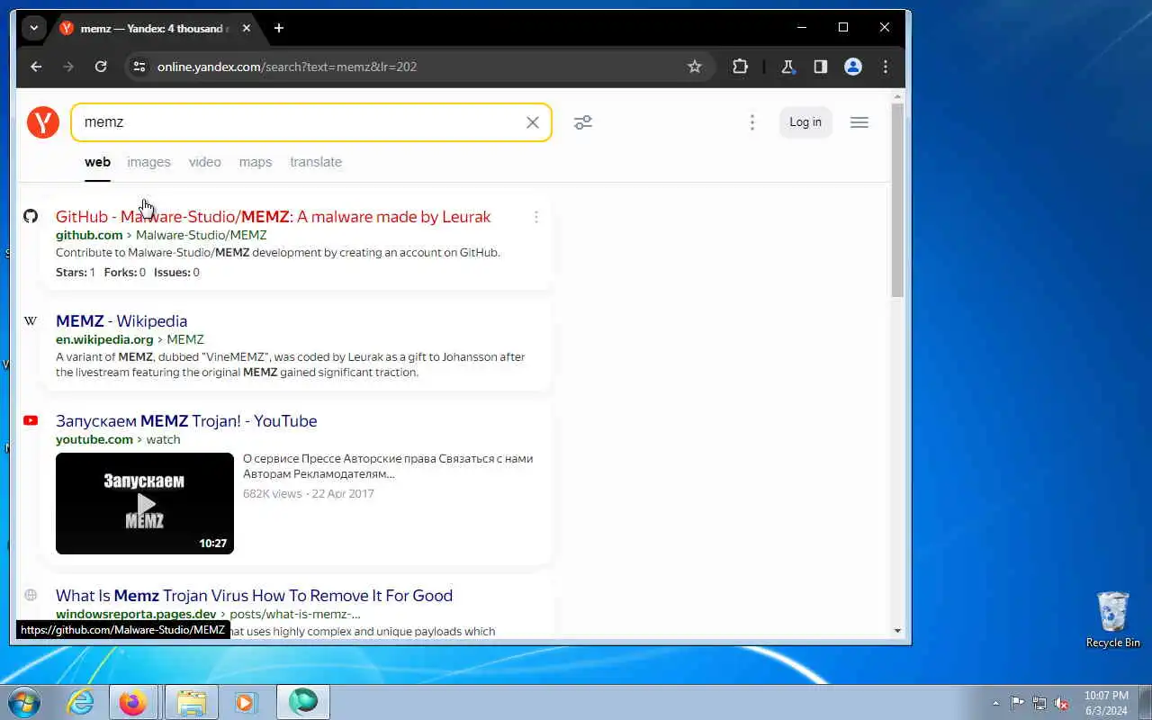Open the Windows Start menu
The height and width of the screenshot is (720, 1152).
24,701
